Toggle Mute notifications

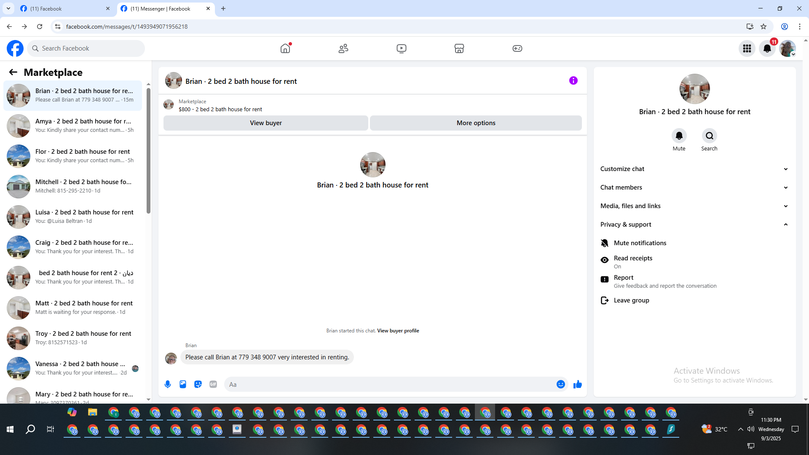tap(694, 243)
